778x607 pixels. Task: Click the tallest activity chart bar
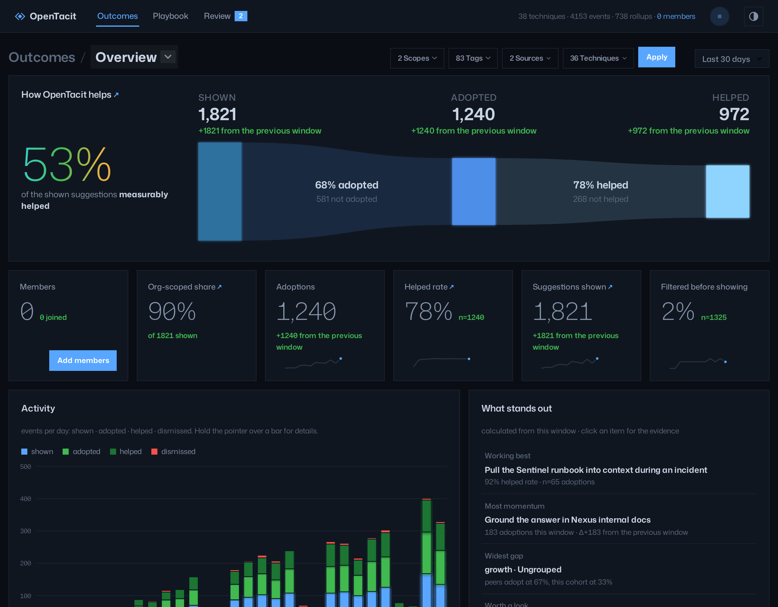(426, 553)
